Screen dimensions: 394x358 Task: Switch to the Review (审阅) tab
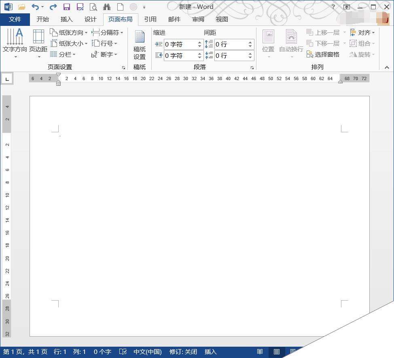[198, 19]
